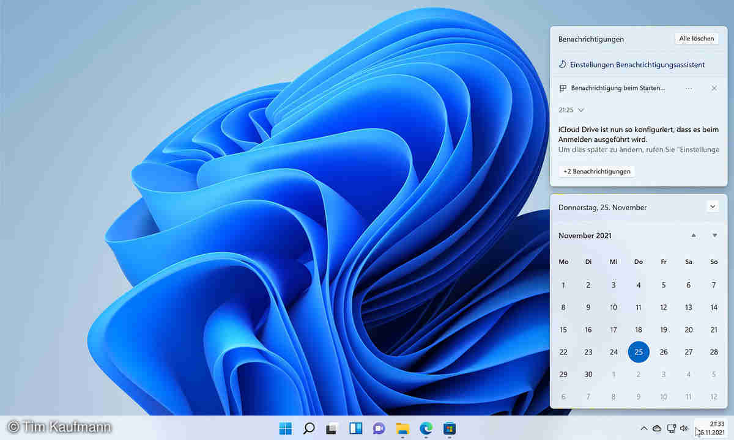Collapse the calendar with the chevron button

[x=713, y=207]
